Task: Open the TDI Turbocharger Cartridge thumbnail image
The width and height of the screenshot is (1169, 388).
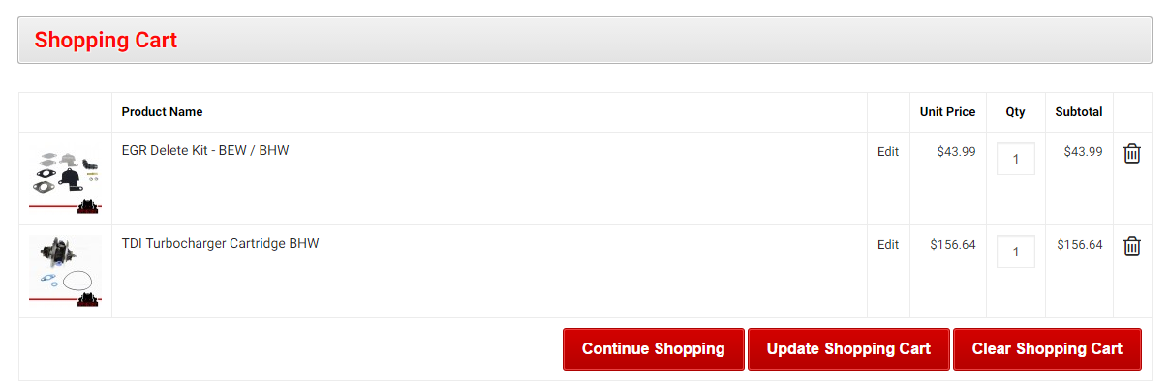Action: pyautogui.click(x=65, y=271)
